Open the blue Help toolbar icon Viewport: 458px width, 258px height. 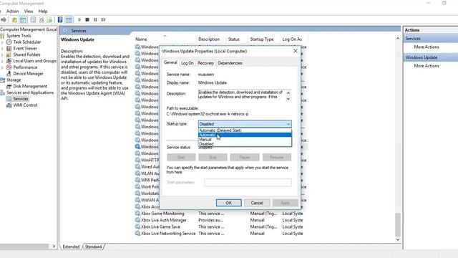(x=60, y=19)
